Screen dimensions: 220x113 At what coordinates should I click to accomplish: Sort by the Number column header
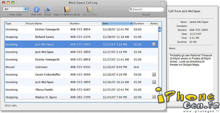(86, 23)
